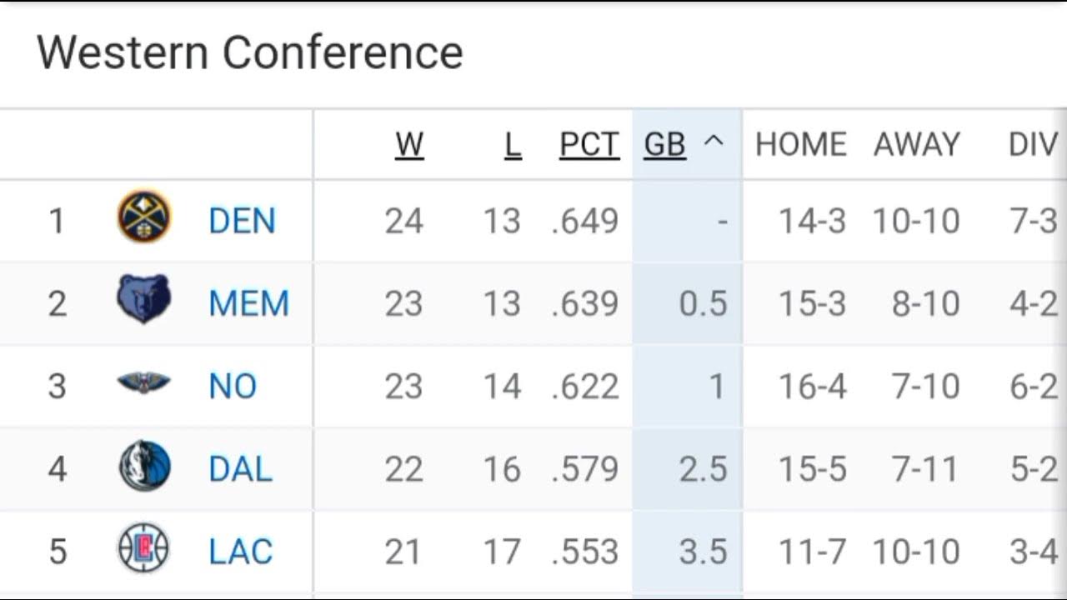This screenshot has height=600, width=1067.
Task: Sort standings by L column
Action: [x=513, y=145]
